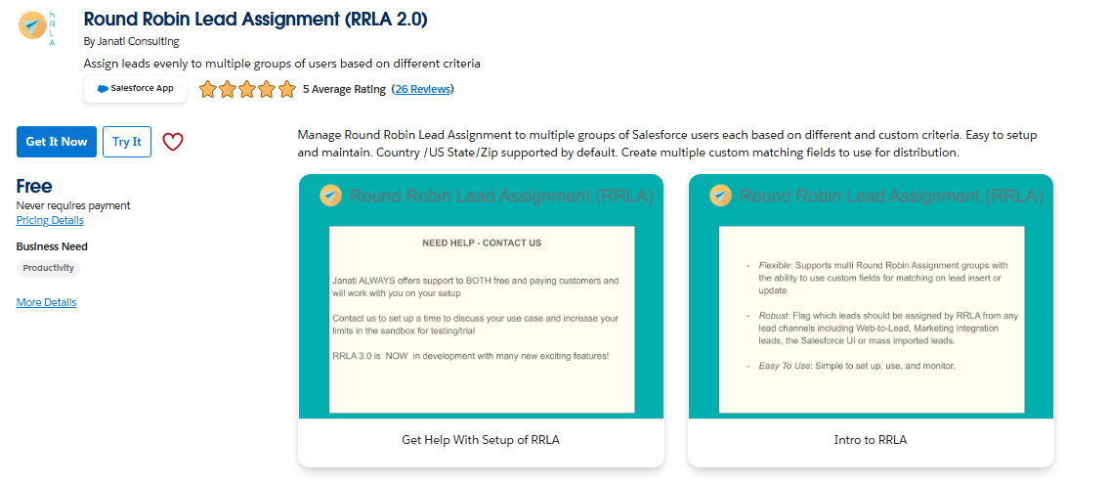Open the More Details link
This screenshot has width=1110, height=485.
pyautogui.click(x=46, y=302)
